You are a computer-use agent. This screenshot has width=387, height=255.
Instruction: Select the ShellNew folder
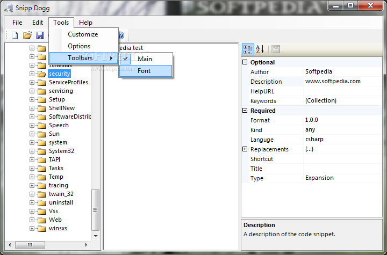point(62,108)
